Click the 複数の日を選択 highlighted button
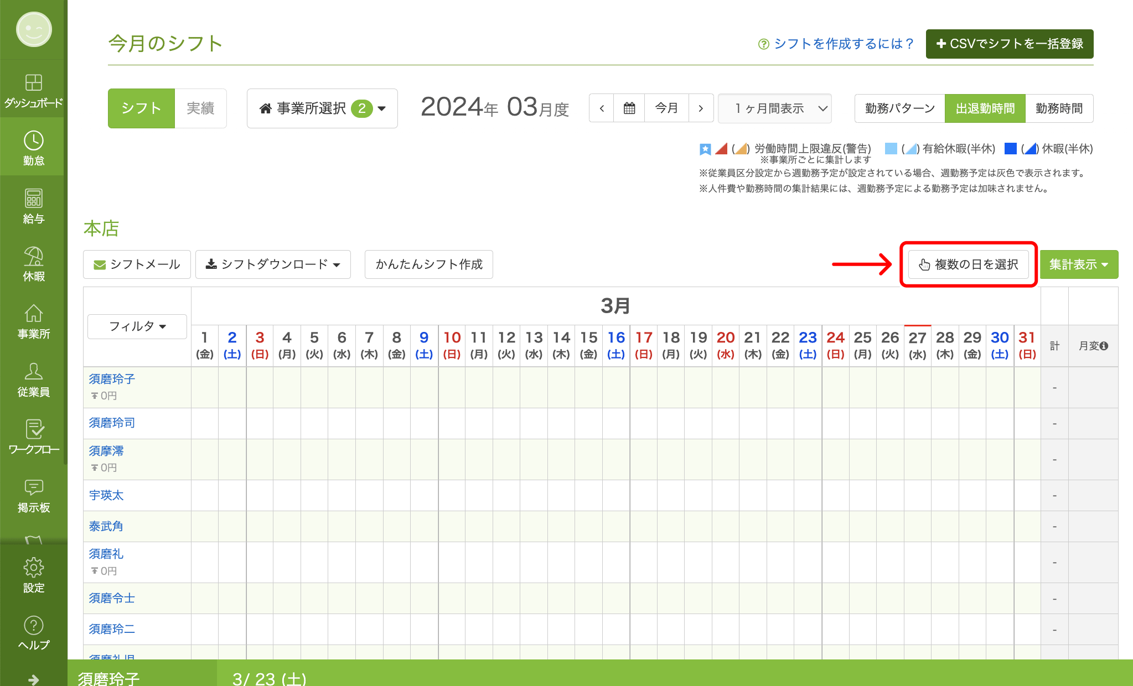This screenshot has width=1133, height=686. coord(968,264)
